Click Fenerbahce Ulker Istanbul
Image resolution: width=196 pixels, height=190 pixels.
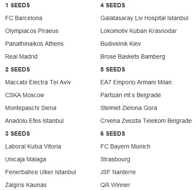[x=41, y=172]
